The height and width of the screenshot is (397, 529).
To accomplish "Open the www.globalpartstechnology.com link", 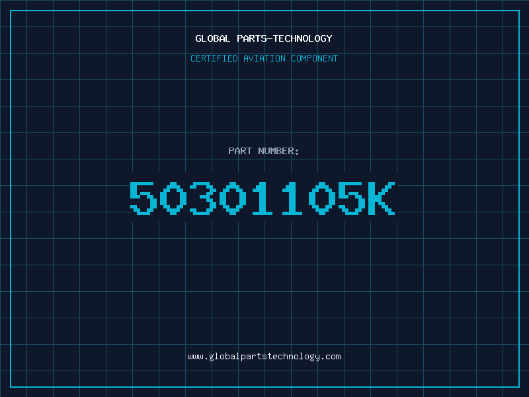I will [x=264, y=357].
